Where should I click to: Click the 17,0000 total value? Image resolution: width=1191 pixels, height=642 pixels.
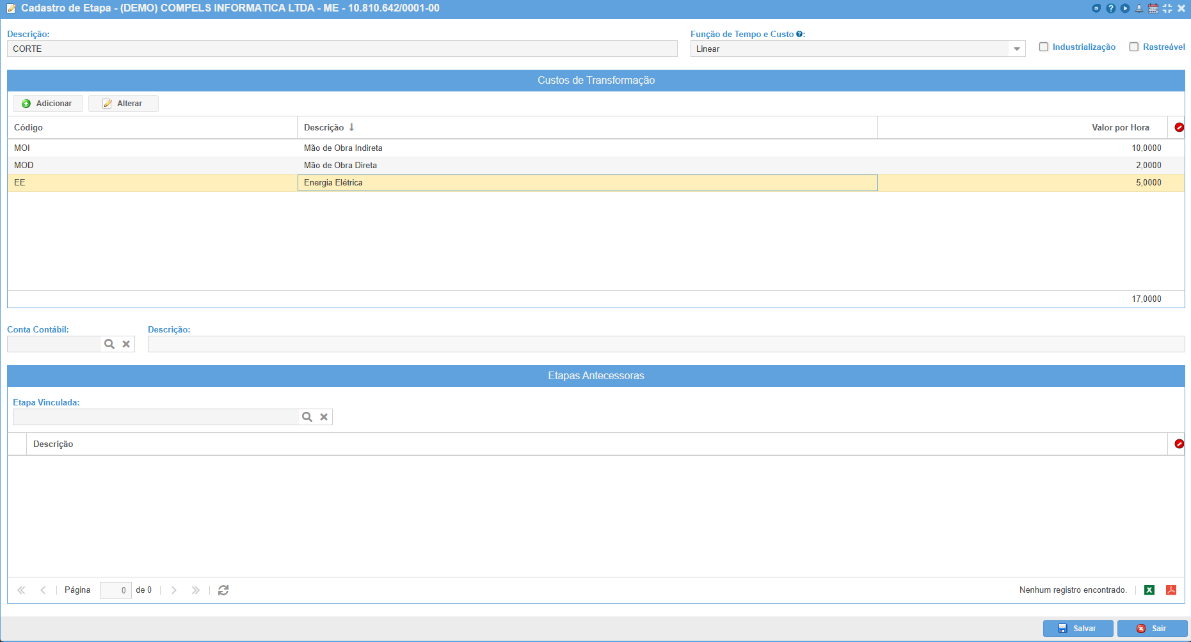[x=1146, y=299]
